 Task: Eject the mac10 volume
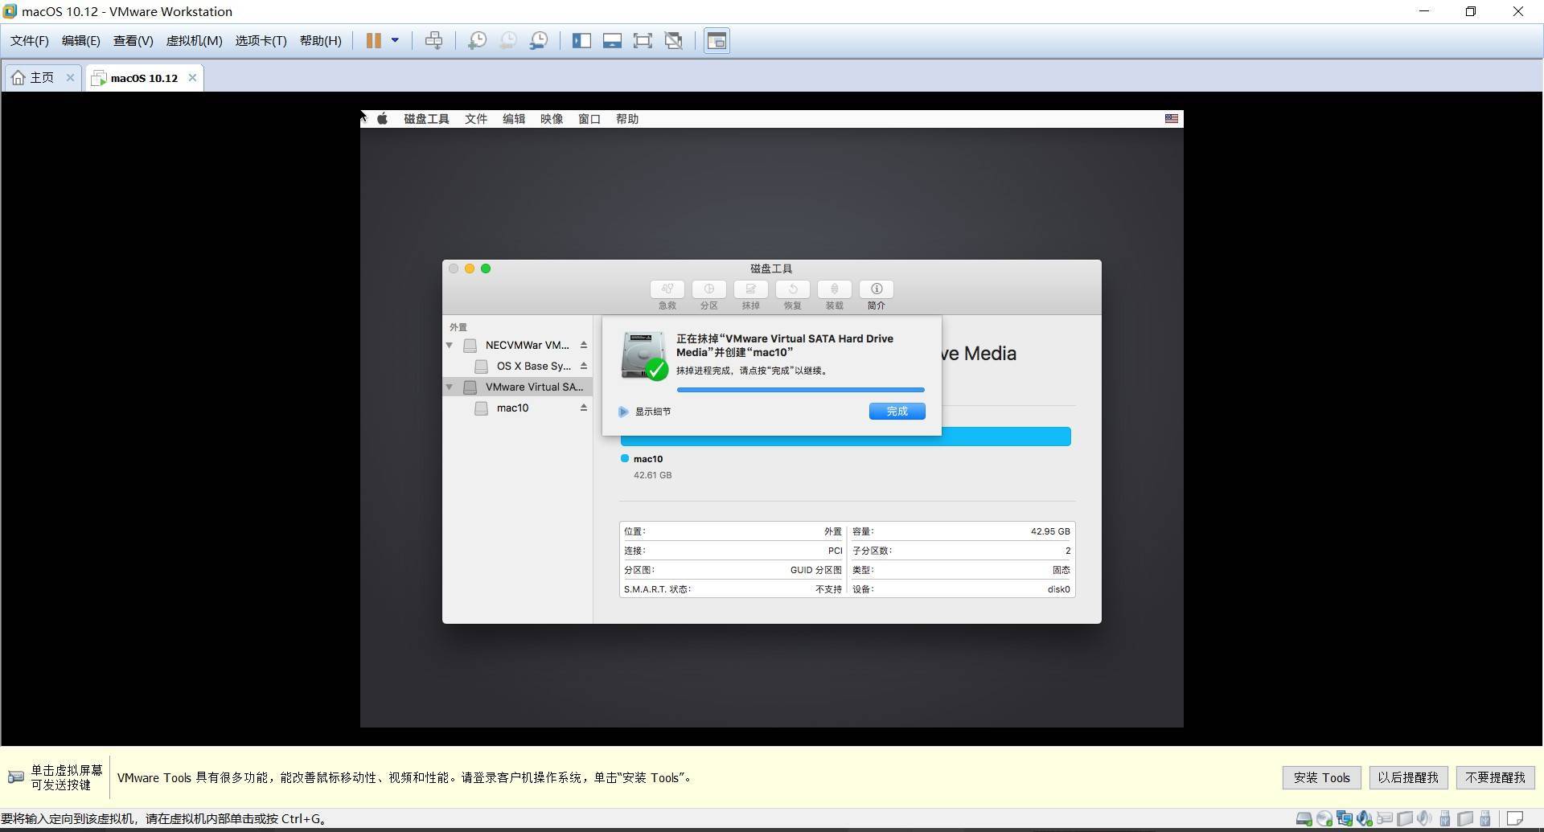(x=584, y=408)
